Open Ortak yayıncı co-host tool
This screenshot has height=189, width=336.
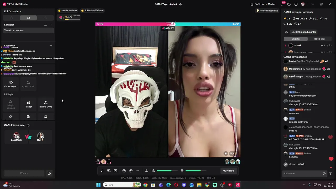pyautogui.click(x=11, y=84)
